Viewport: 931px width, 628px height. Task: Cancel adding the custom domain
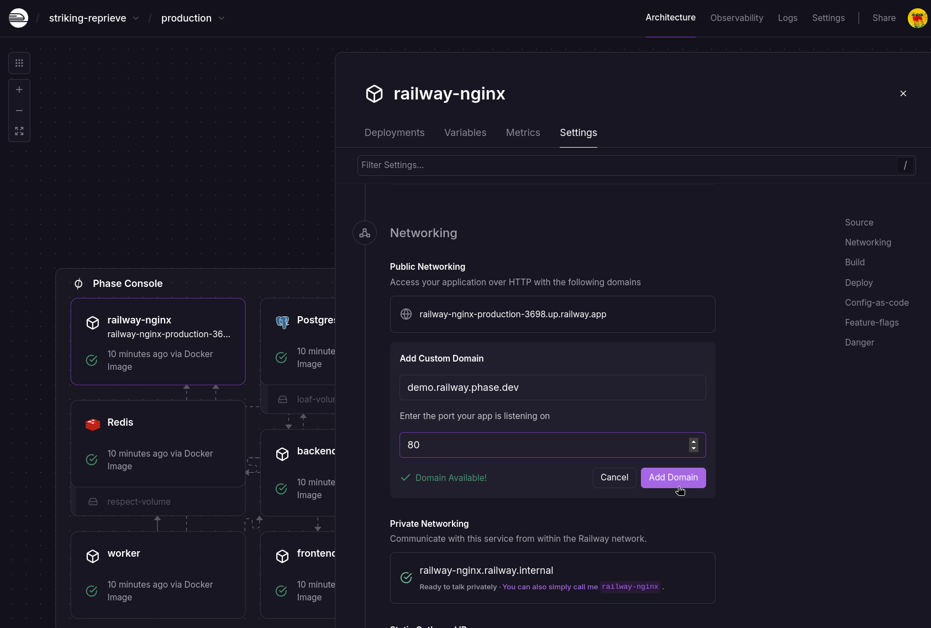[614, 478]
